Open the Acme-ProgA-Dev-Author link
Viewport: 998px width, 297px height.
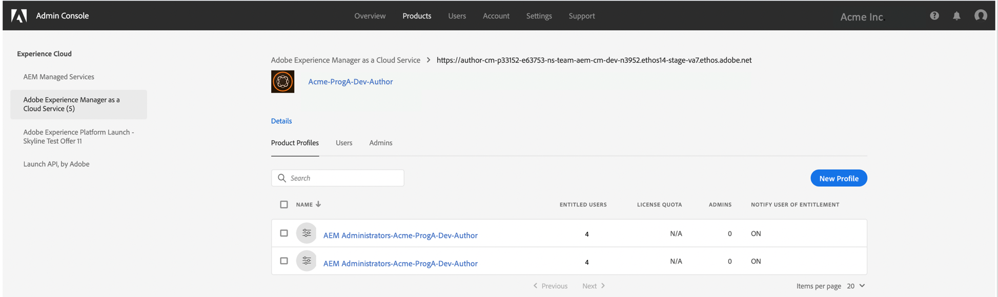coord(350,82)
